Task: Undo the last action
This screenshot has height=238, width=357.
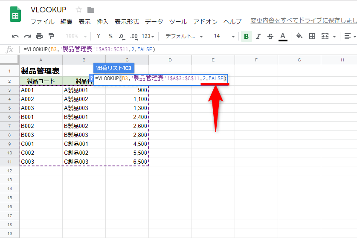Action: (15, 36)
